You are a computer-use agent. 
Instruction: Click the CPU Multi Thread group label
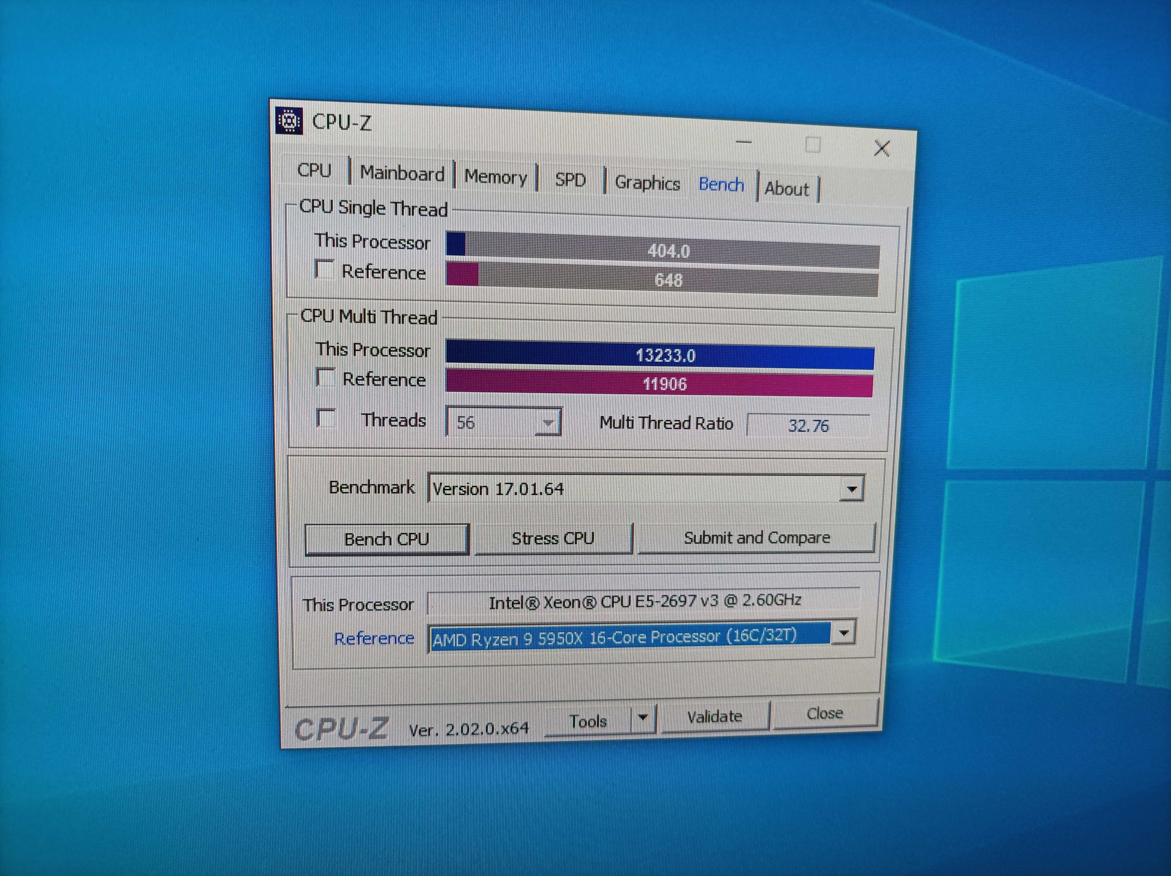[x=369, y=316]
